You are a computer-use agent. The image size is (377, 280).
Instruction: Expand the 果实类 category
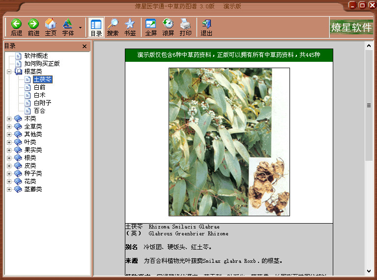9,150
